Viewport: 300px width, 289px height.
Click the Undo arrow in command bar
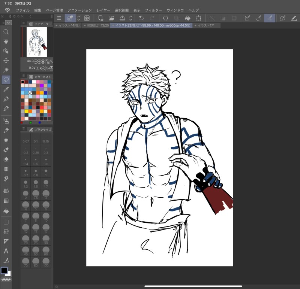click(x=141, y=18)
